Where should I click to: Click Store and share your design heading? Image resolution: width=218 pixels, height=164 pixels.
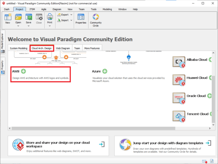[x=58, y=144]
